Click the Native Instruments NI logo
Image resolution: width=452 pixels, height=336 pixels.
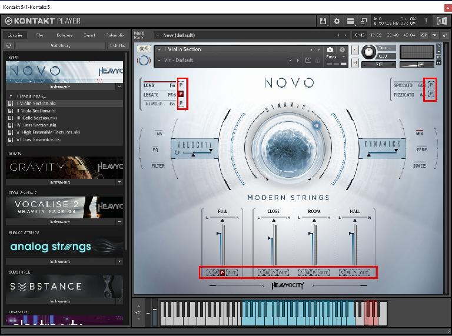(441, 21)
